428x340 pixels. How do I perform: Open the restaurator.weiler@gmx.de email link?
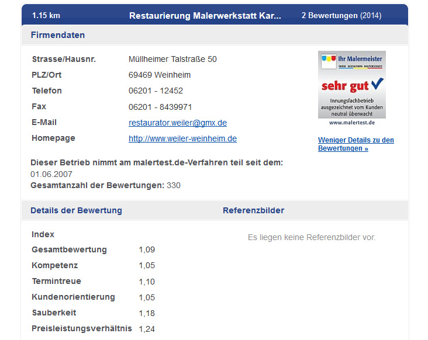click(x=177, y=123)
